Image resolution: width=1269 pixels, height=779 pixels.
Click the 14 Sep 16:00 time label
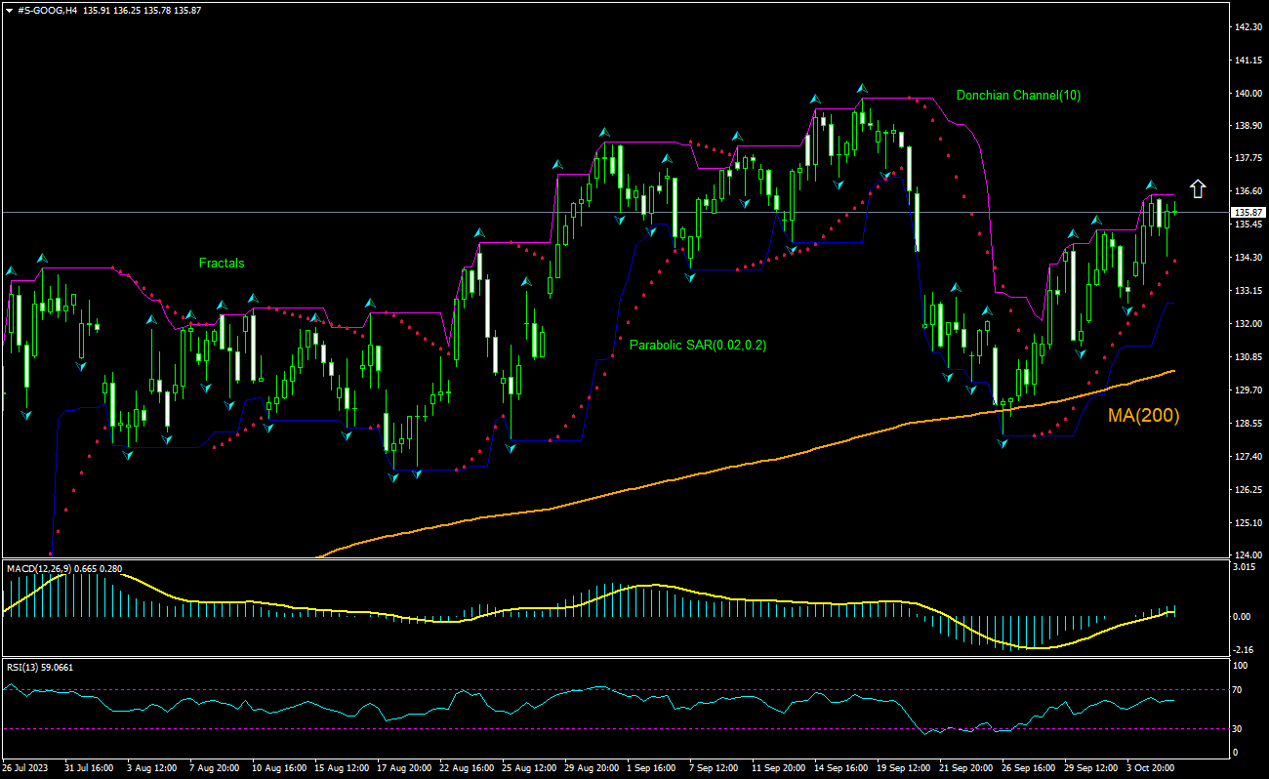click(x=840, y=768)
